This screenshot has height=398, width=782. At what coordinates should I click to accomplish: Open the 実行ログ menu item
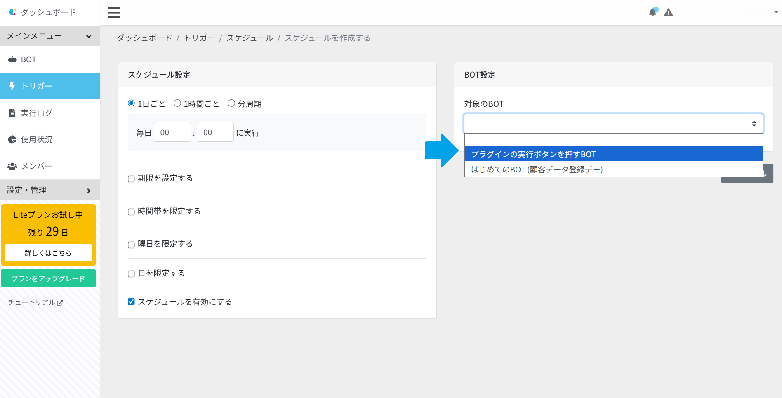pyautogui.click(x=50, y=113)
